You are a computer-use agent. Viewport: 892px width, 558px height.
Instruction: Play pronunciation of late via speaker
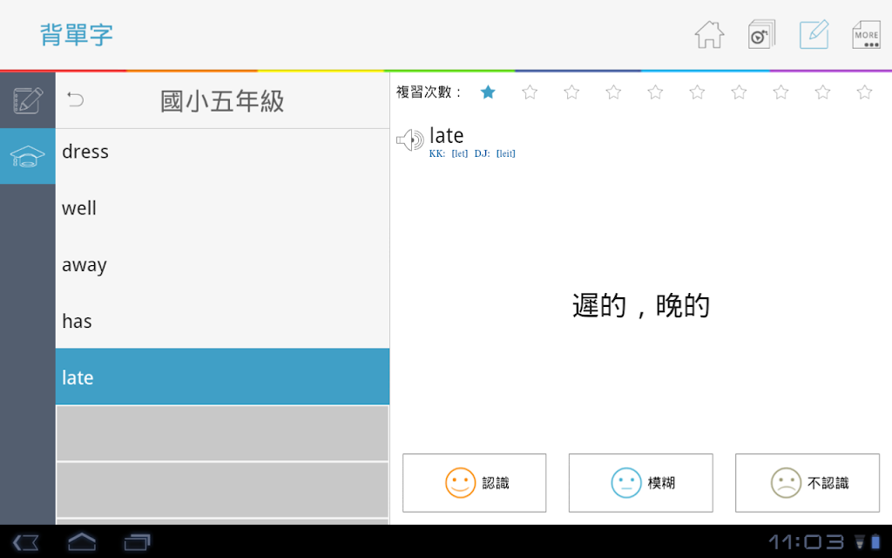[409, 140]
